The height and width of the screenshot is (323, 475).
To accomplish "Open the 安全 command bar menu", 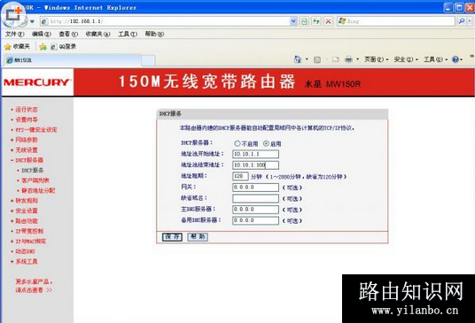I will point(406,59).
